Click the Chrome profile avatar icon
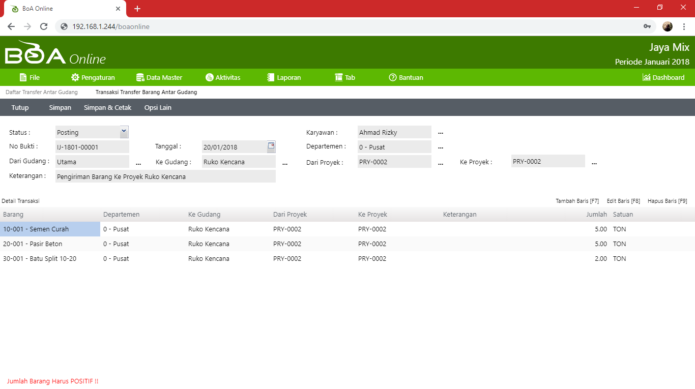Image resolution: width=695 pixels, height=389 pixels. point(668,26)
